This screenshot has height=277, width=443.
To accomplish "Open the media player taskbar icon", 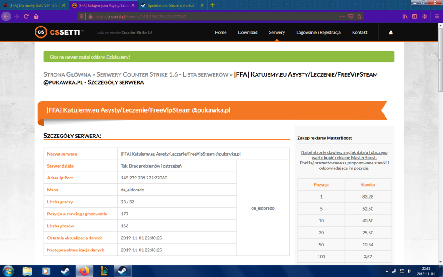I will pyautogui.click(x=46, y=271).
